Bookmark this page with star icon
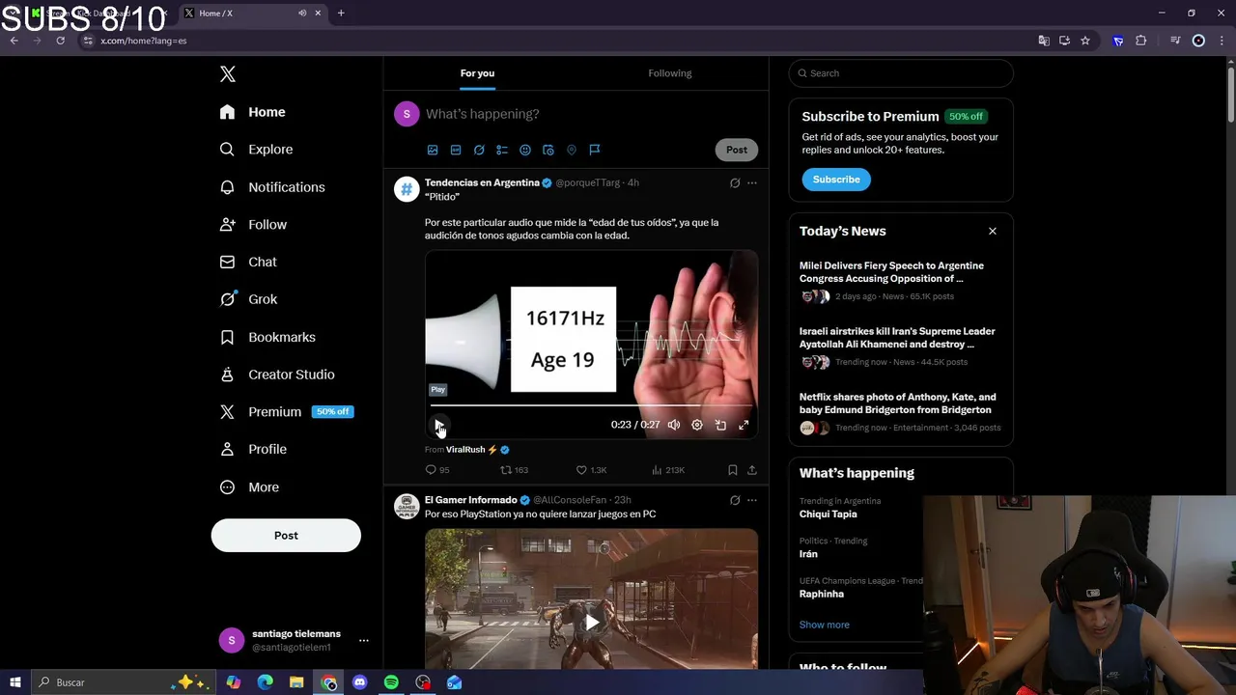This screenshot has height=695, width=1236. pos(1085,41)
